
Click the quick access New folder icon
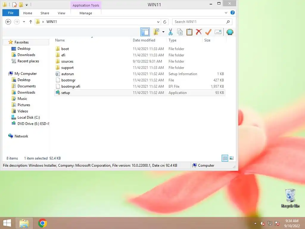coord(21,4)
